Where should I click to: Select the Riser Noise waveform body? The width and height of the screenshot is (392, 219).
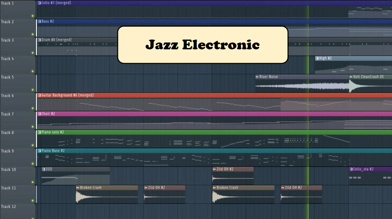click(x=302, y=86)
